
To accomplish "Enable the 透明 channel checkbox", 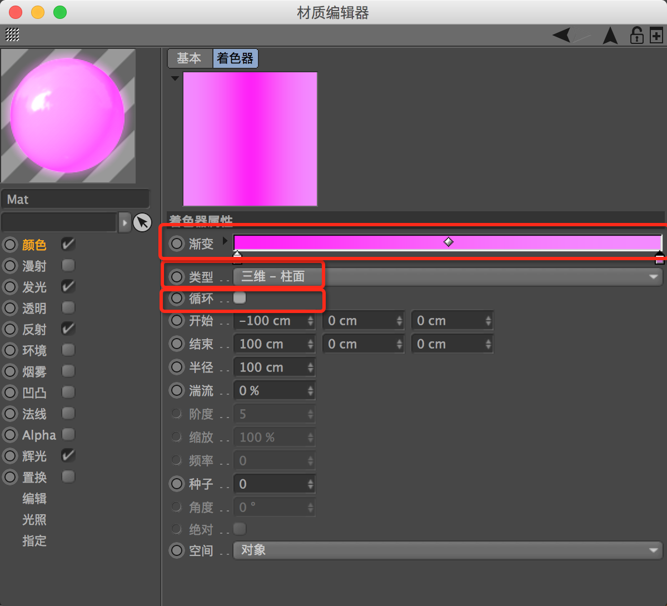I will (68, 307).
